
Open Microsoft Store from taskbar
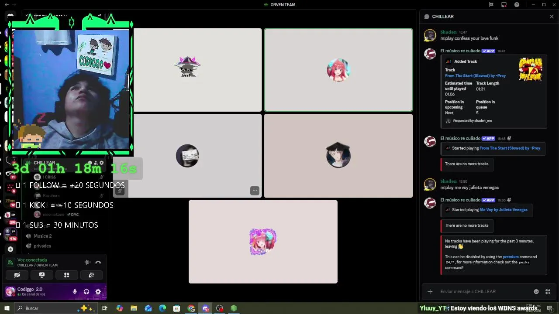176,308
